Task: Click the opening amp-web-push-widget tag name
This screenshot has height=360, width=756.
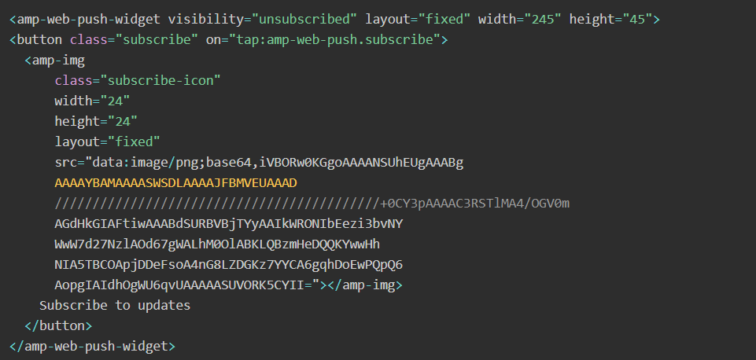Action: coord(88,20)
